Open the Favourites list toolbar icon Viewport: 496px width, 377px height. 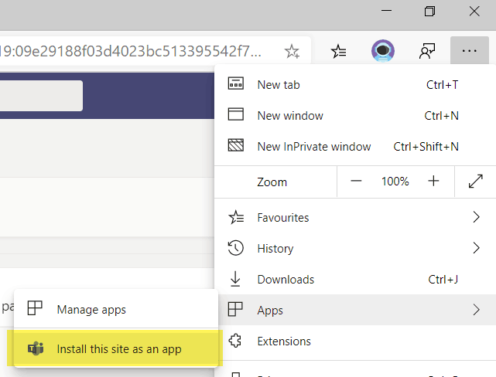click(338, 52)
